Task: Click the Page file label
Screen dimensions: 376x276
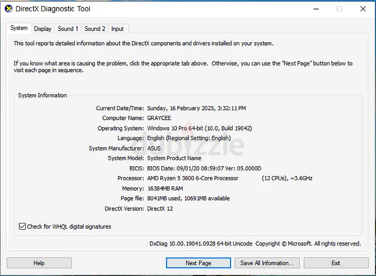Action: pos(133,199)
